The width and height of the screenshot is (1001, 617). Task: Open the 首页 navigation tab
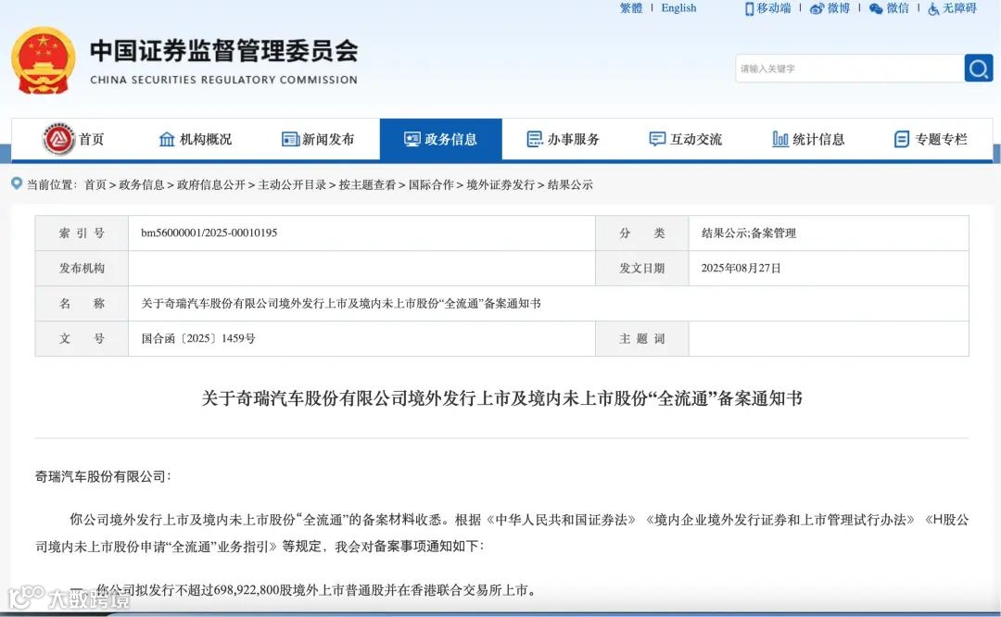[73, 139]
